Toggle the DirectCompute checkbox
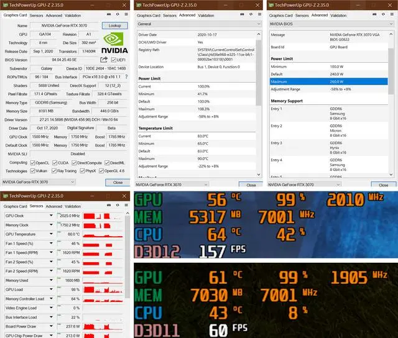398x338 pixels. tap(74, 163)
